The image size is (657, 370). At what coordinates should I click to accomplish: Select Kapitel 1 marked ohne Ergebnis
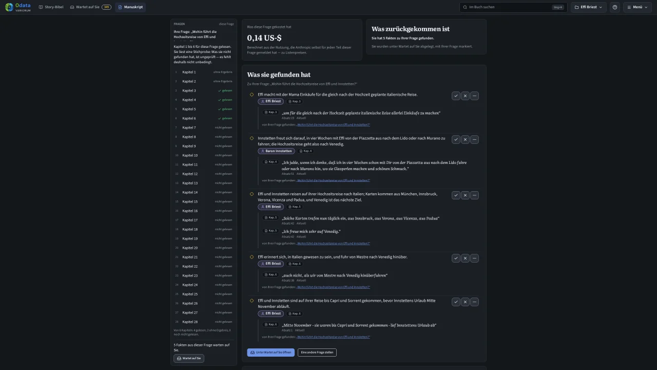(203, 72)
